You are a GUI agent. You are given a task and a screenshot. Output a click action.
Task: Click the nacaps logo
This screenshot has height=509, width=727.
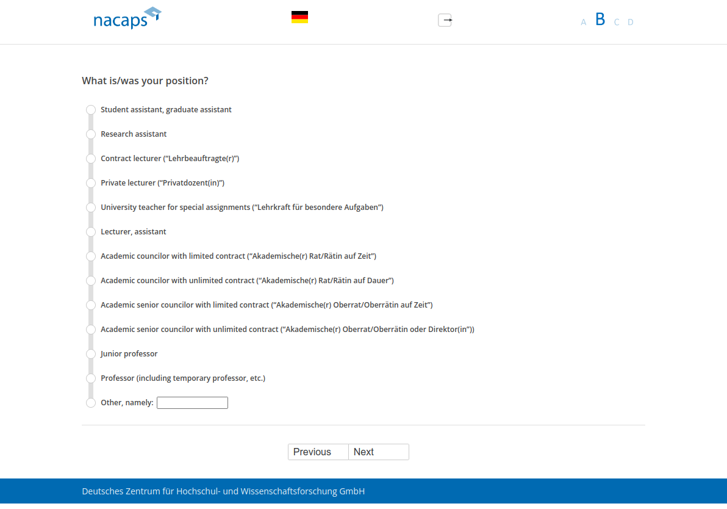tap(127, 18)
